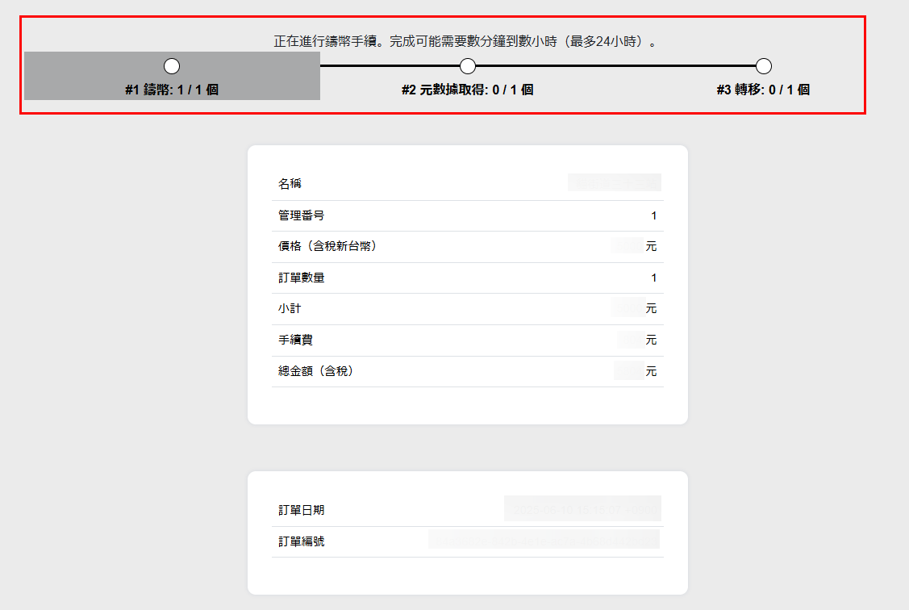
Task: Select the '#1 鑄幣: 1 / 1 個' label
Action: pyautogui.click(x=172, y=90)
